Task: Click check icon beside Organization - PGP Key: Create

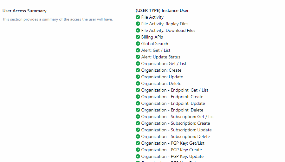Action: click(x=138, y=150)
